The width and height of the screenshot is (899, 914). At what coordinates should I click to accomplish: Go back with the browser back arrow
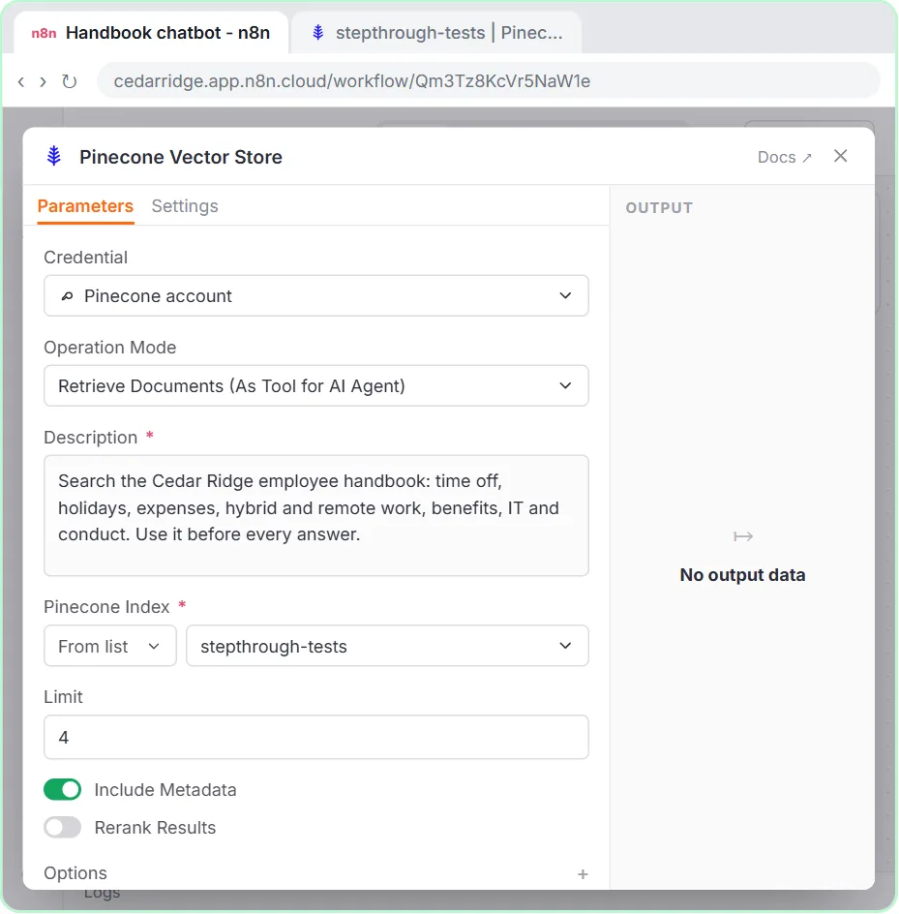(x=21, y=81)
